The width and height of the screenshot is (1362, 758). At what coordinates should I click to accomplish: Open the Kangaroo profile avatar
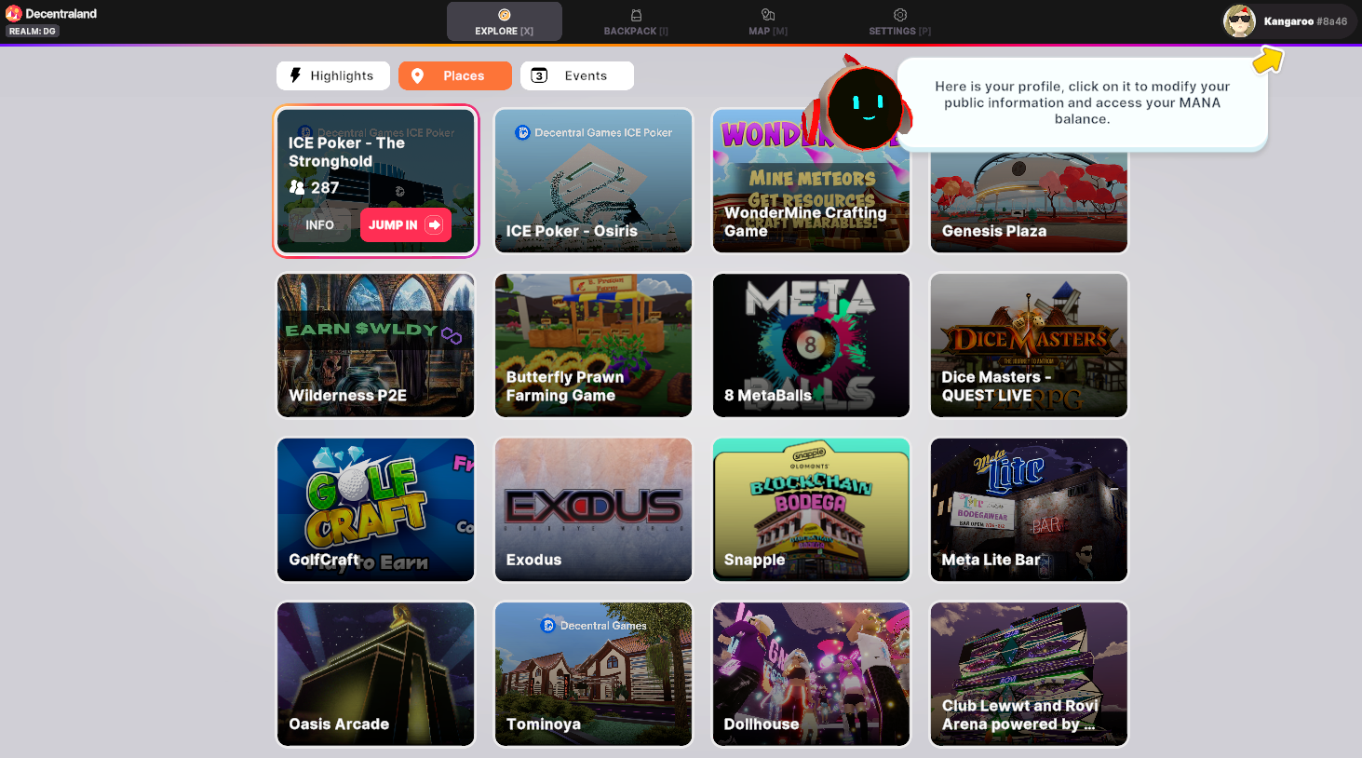(x=1239, y=20)
